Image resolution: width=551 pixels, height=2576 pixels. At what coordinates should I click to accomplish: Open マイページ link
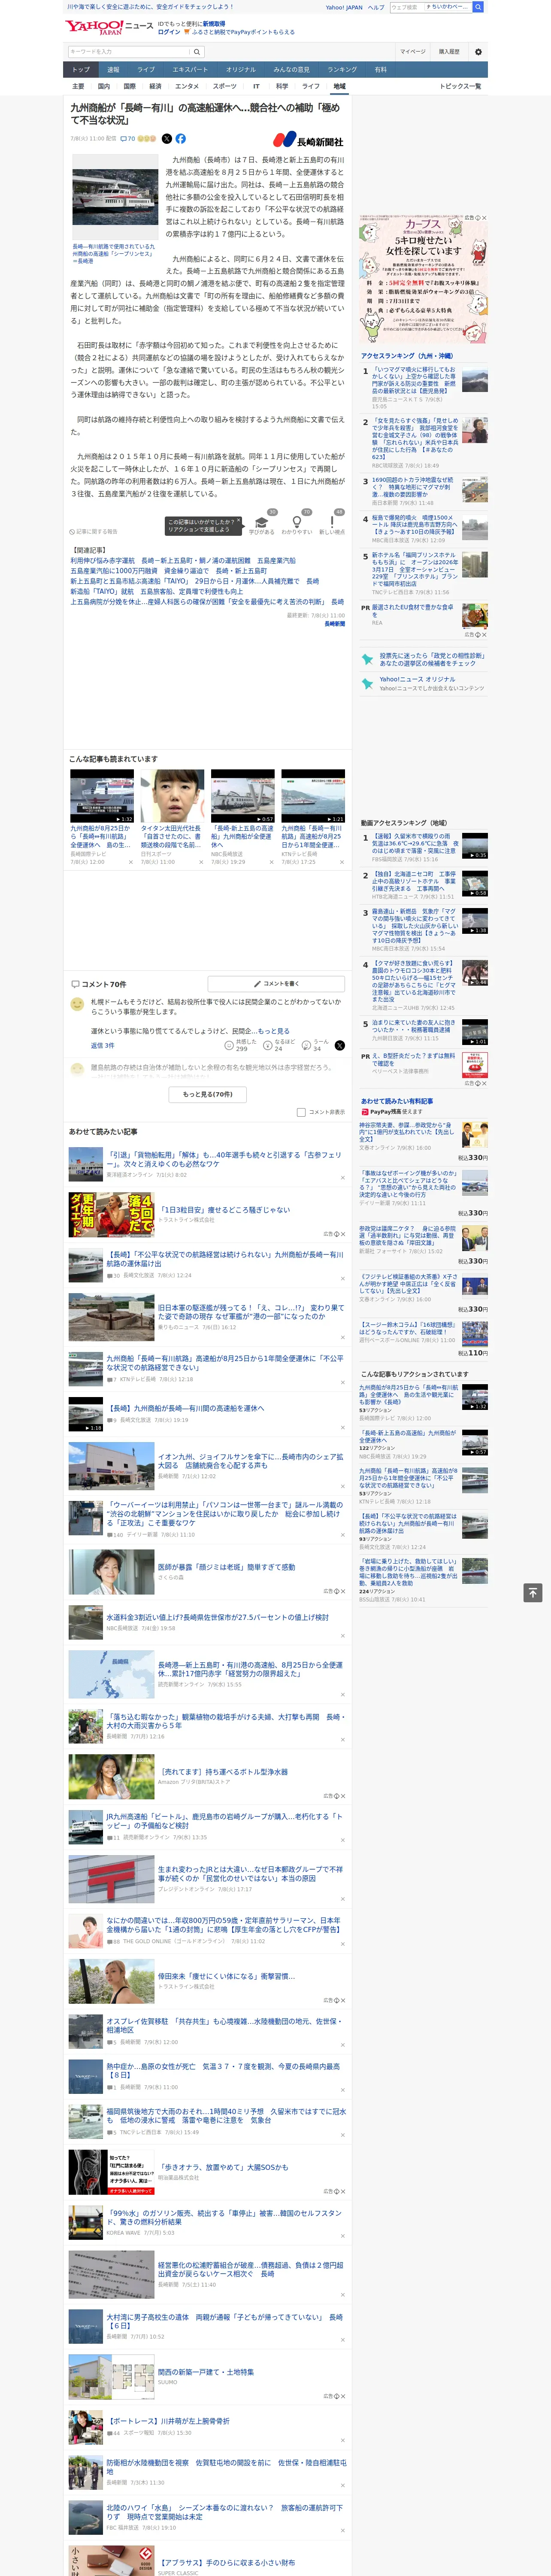[x=412, y=52]
